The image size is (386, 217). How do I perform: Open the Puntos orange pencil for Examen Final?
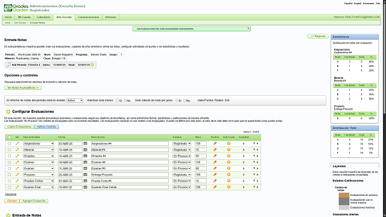(215, 187)
